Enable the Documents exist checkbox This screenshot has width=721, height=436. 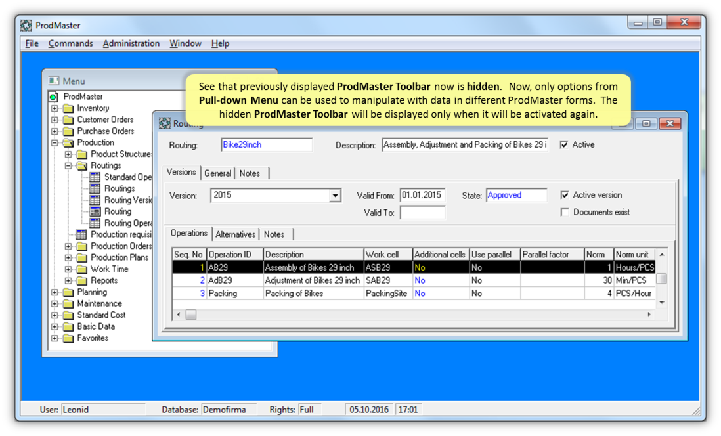pos(565,212)
